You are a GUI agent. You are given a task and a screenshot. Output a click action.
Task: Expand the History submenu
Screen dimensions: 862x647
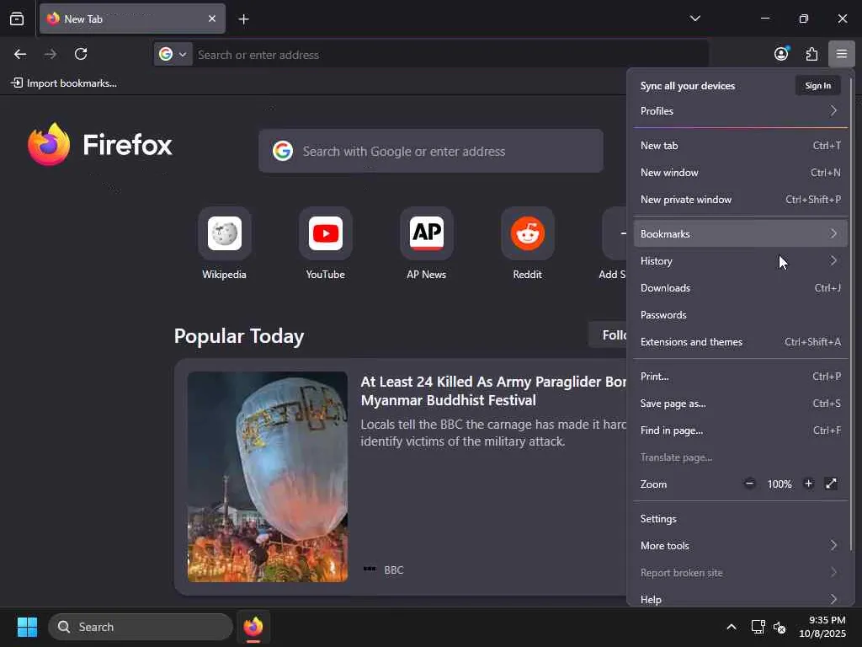click(x=740, y=261)
